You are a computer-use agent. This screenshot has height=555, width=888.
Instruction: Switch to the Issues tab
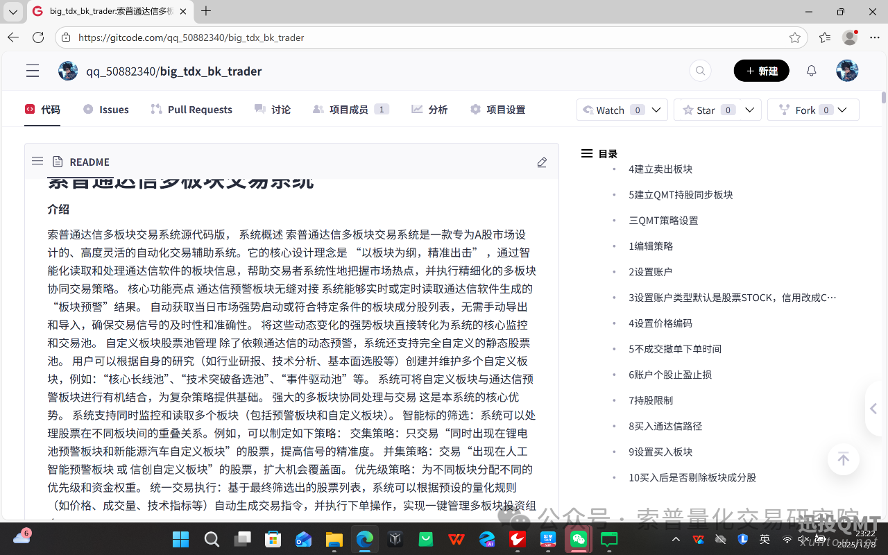[105, 109]
